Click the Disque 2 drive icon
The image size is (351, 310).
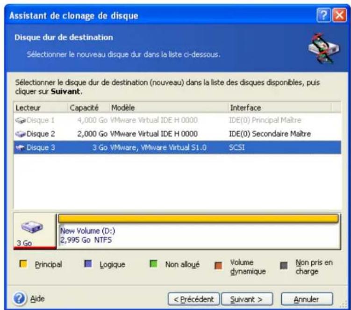tap(21, 134)
